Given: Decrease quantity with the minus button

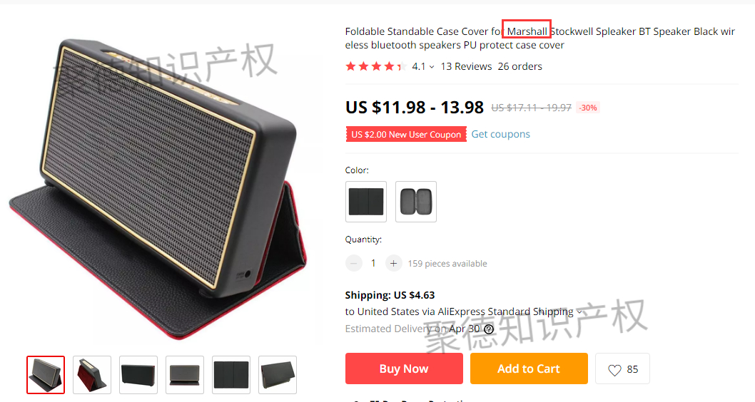Looking at the screenshot, I should (x=353, y=263).
